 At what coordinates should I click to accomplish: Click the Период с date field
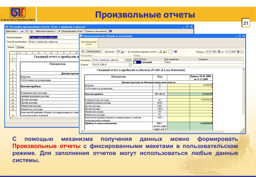pos(212,52)
